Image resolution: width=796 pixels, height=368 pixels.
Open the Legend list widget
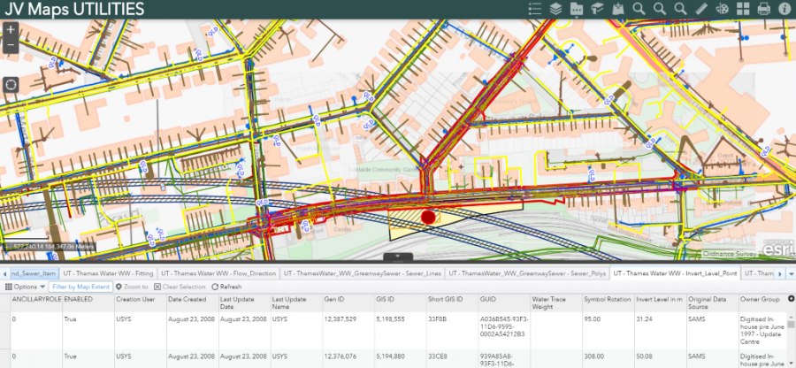point(534,9)
